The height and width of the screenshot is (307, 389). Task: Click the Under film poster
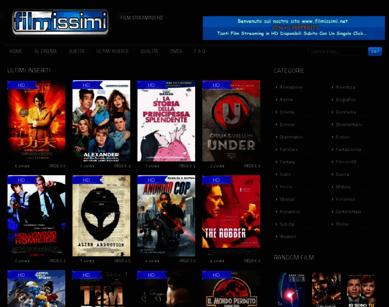tap(231, 121)
